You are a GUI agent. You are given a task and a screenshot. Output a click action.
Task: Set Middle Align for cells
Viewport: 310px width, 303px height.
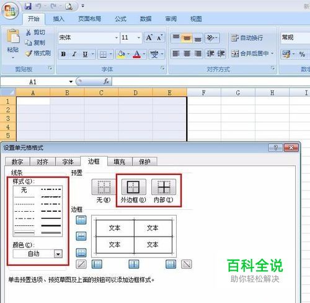[x=187, y=38]
